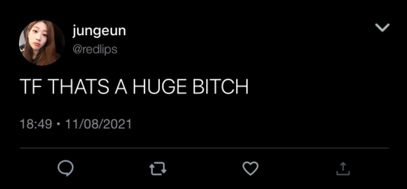Image resolution: width=407 pixels, height=189 pixels.
Task: Expand the tweet options chevron
Action: coord(382,27)
